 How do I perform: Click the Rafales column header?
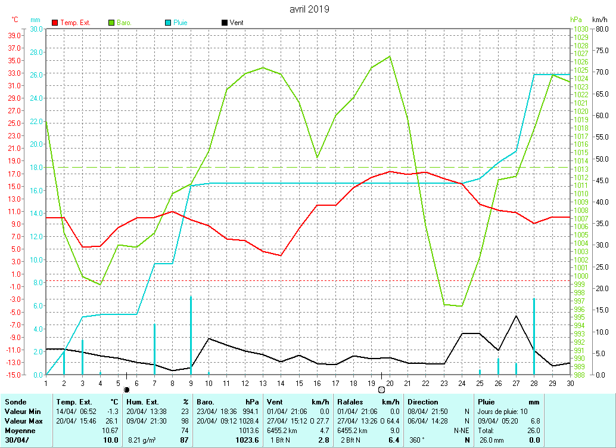click(351, 402)
